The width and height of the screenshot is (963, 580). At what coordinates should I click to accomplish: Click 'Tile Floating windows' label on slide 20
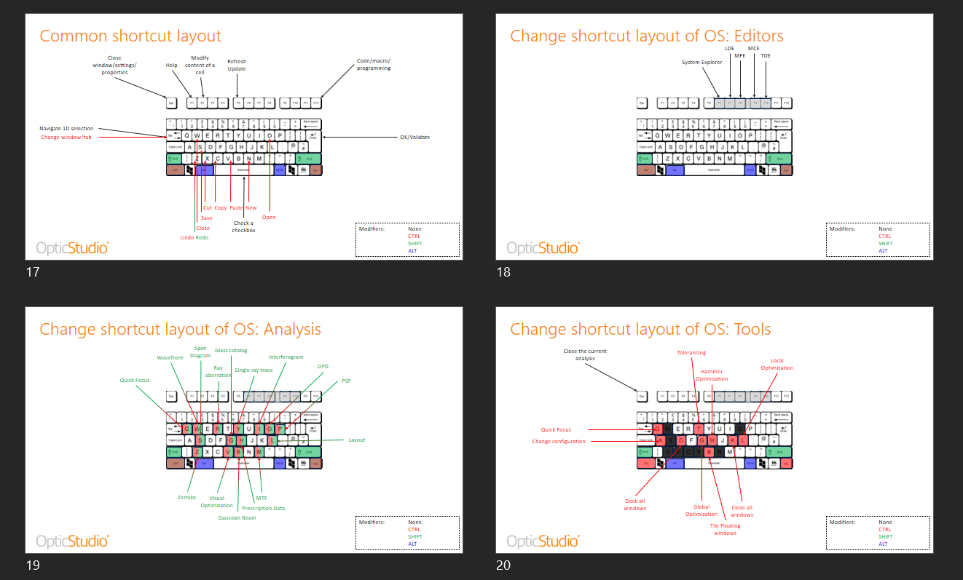pos(725,529)
